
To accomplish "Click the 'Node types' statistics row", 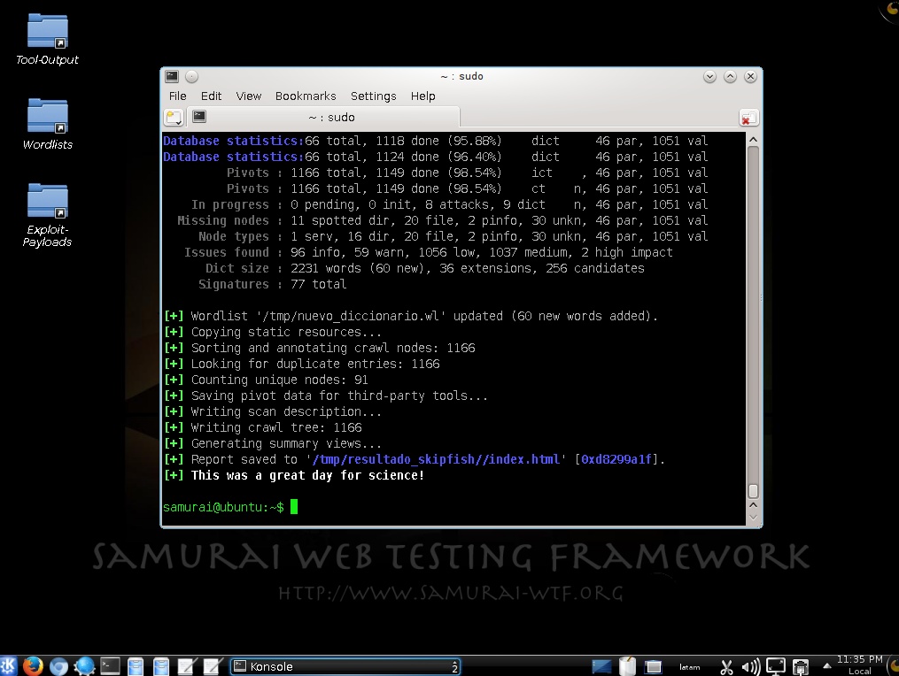I will click(x=453, y=236).
